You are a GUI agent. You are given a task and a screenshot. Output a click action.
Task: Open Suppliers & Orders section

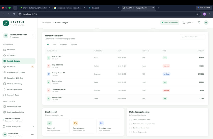(18, 78)
